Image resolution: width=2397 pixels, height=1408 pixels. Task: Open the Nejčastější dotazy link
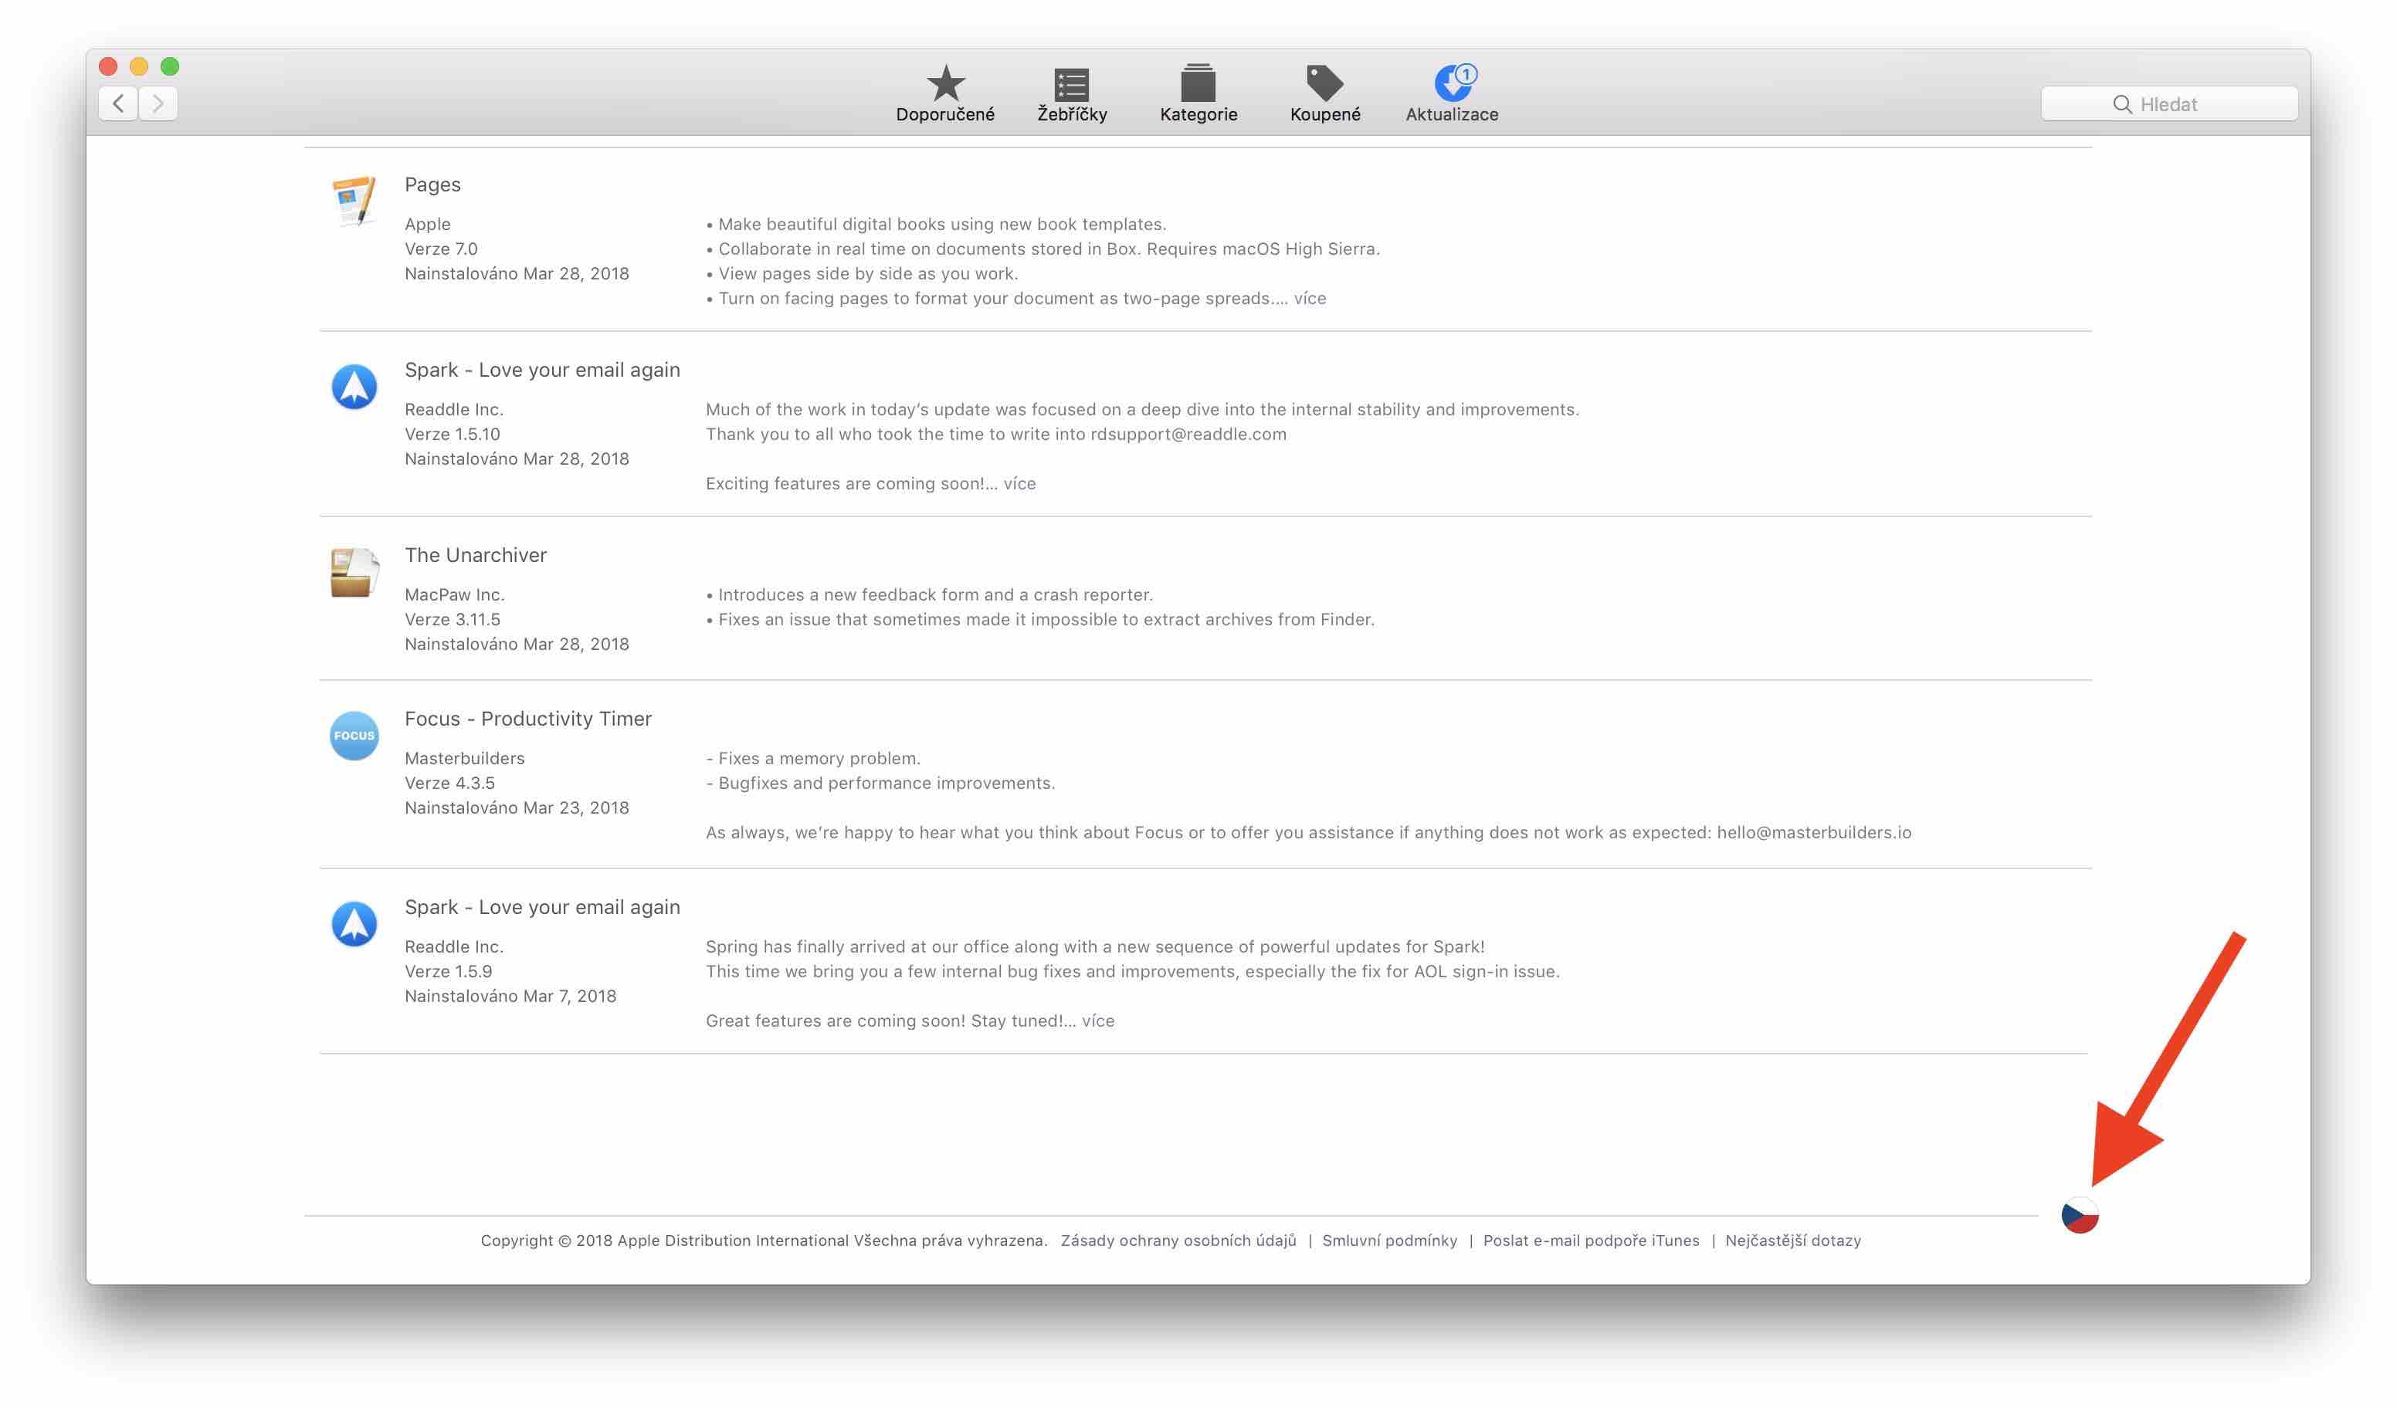coord(1792,1240)
